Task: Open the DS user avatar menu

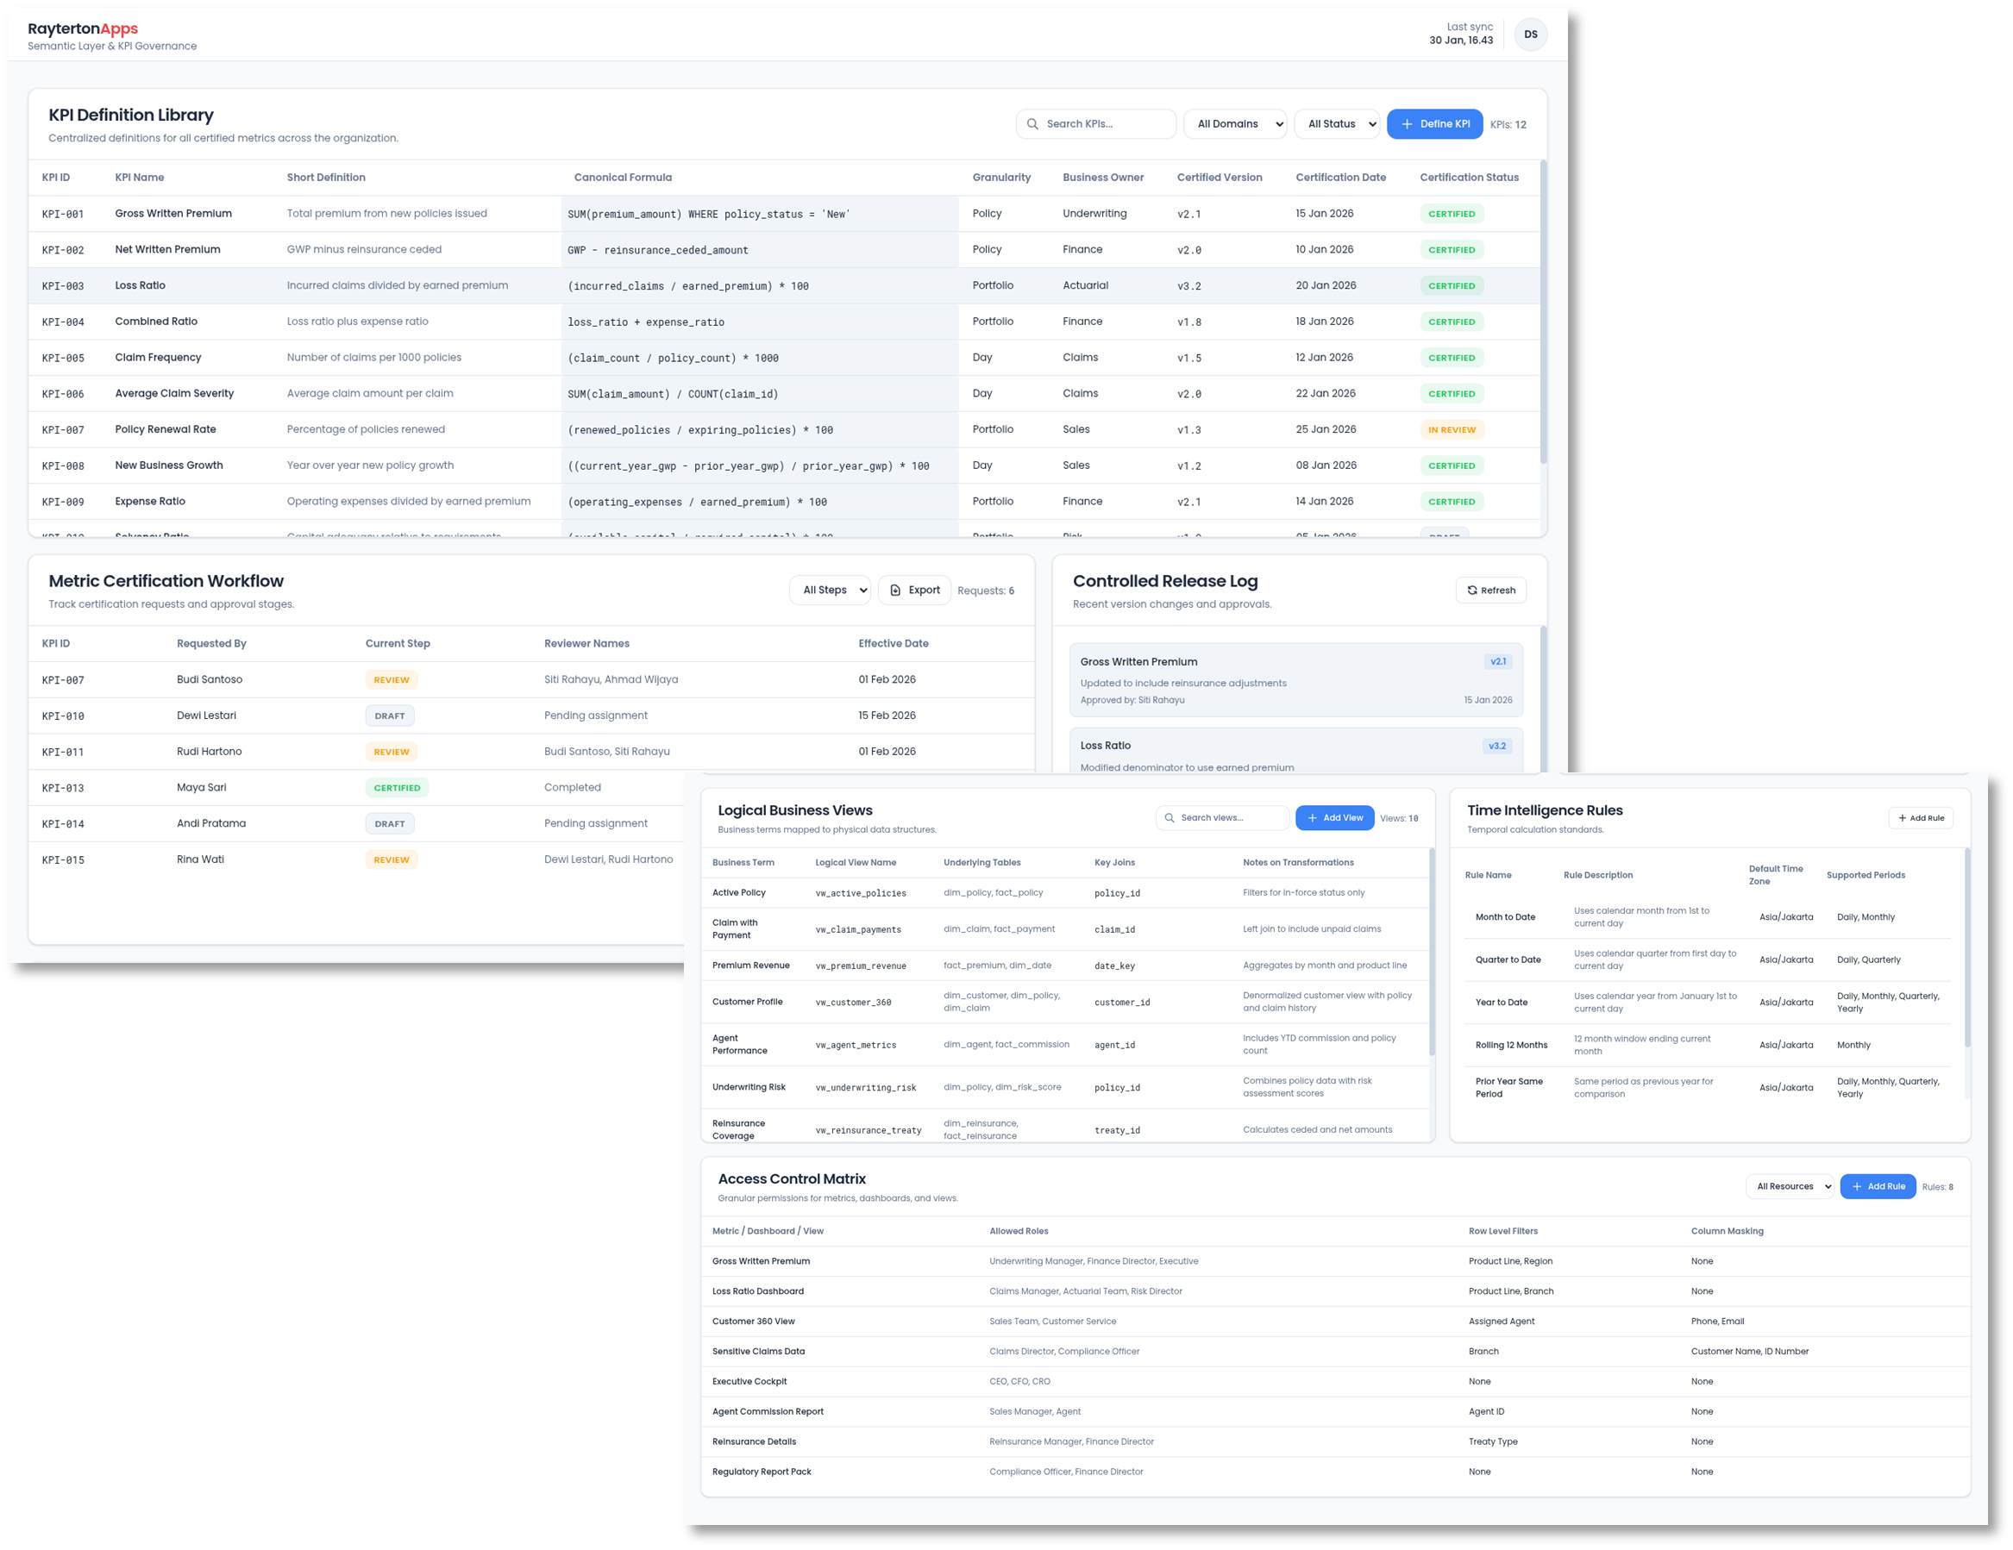Action: 1531,34
